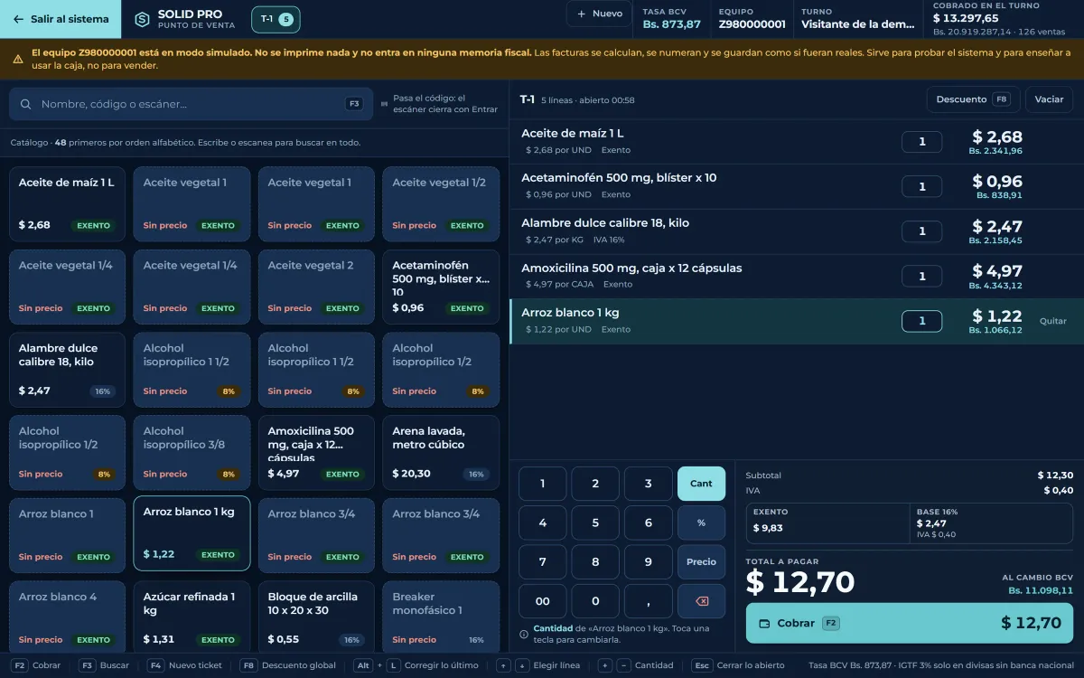
Task: Select Alcohol isopropílico 3/8 card
Action: (x=192, y=452)
